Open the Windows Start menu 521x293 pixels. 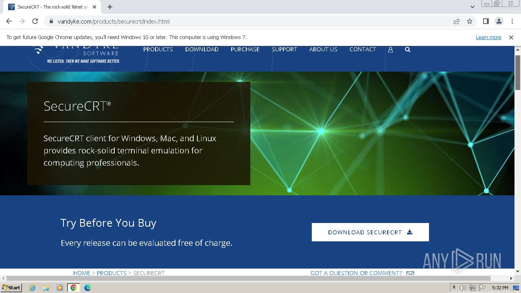[x=11, y=287]
